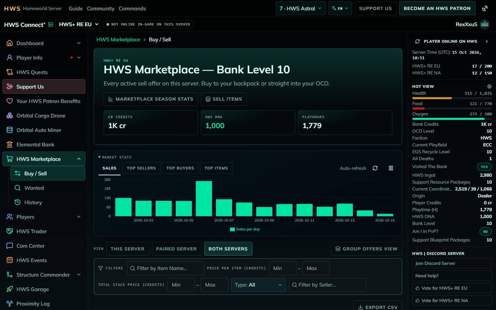496x310 pixels.
Task: Click the HWS Garage rocket icon
Action: 10,289
